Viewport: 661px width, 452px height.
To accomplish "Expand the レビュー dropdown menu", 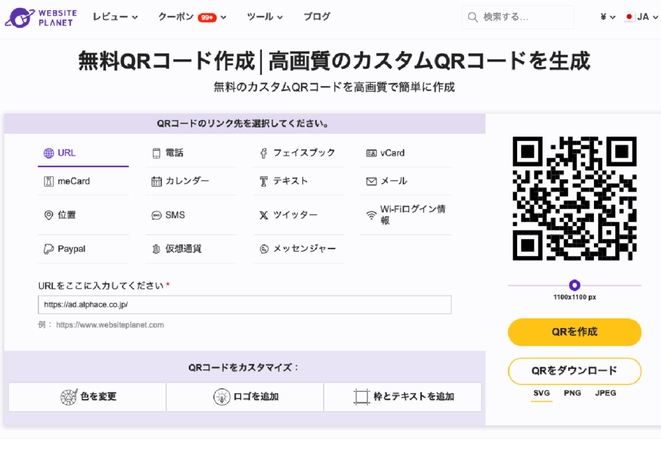I will [115, 17].
